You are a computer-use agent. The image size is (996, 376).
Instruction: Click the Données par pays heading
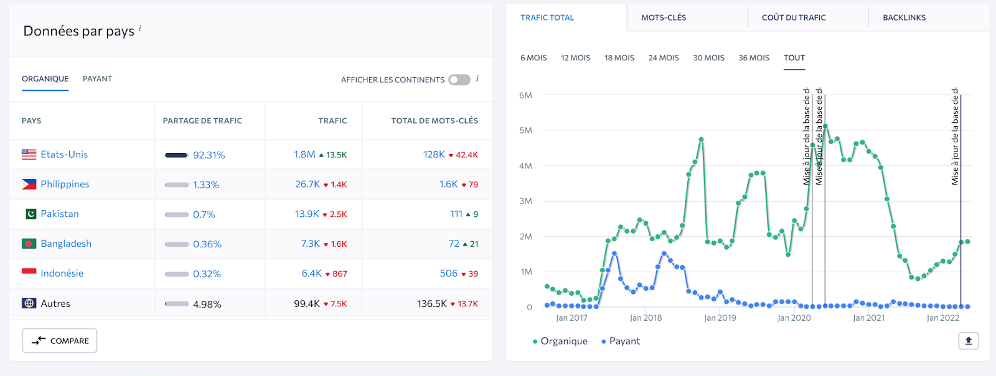(x=78, y=31)
